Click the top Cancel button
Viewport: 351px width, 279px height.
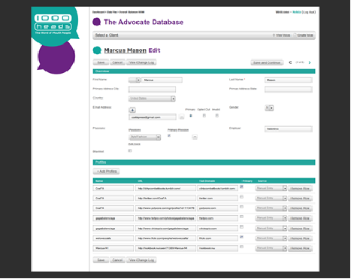click(117, 62)
